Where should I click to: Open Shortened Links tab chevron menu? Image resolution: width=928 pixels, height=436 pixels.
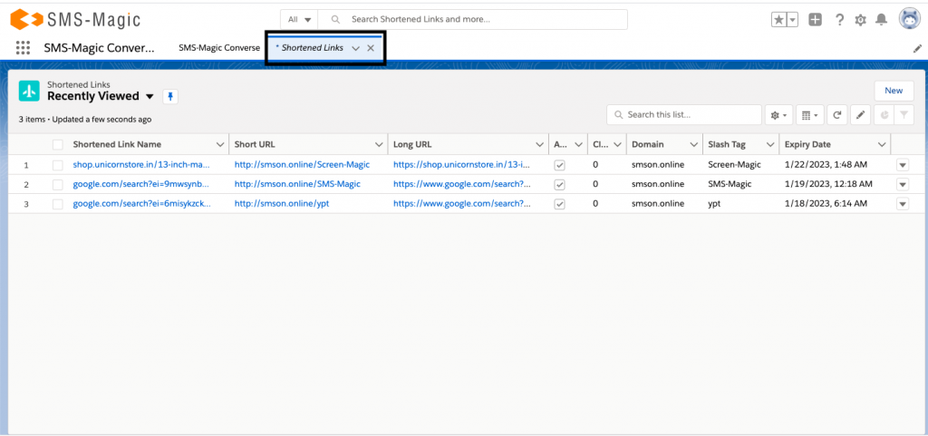pyautogui.click(x=355, y=49)
